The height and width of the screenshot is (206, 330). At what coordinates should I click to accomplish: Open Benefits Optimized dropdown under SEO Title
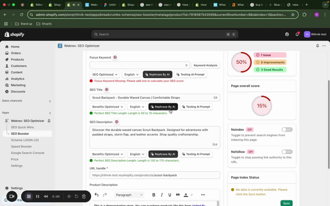108,107
